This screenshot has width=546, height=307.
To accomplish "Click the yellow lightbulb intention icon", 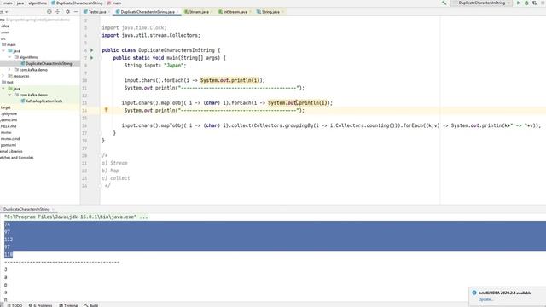I will coord(106,110).
